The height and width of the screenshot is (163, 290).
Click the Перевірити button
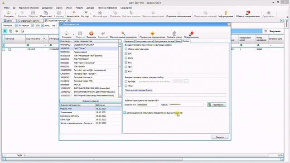[217, 105]
